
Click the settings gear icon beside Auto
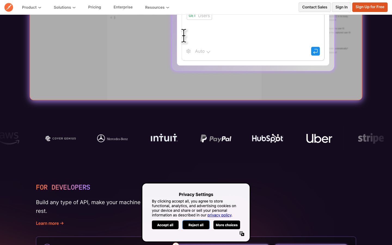[188, 51]
